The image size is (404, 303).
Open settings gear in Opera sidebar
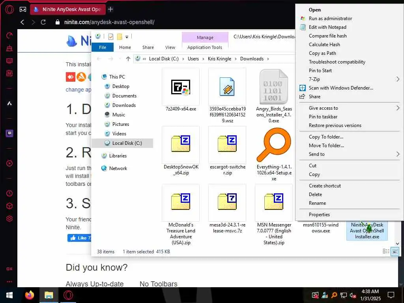click(x=9, y=219)
